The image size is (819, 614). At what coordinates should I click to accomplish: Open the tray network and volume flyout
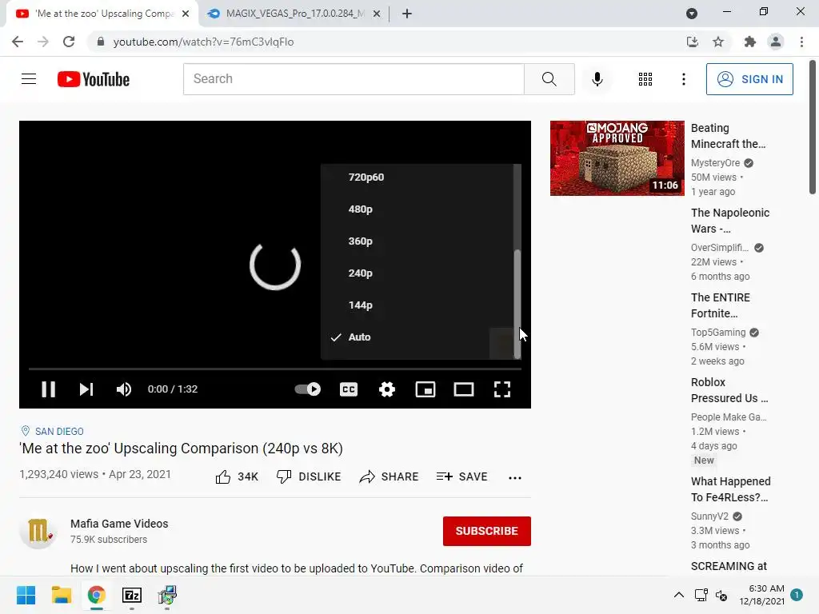[x=711, y=595]
